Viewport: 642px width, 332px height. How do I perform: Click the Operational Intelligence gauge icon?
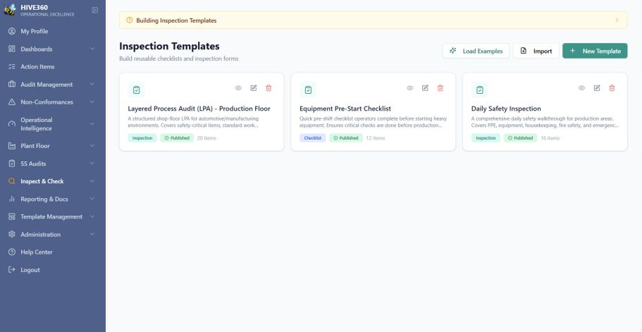pyautogui.click(x=12, y=123)
